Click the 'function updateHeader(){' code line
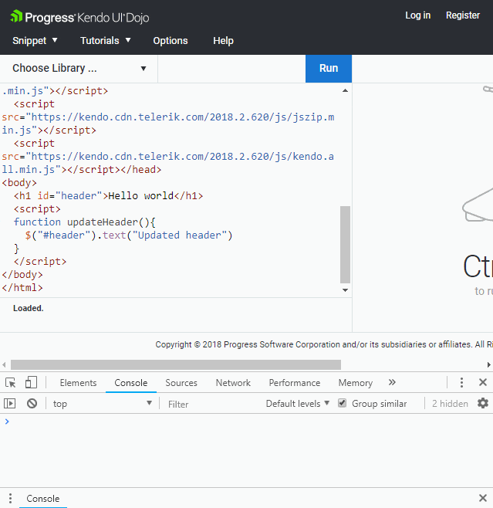493x508 pixels. tap(85, 222)
